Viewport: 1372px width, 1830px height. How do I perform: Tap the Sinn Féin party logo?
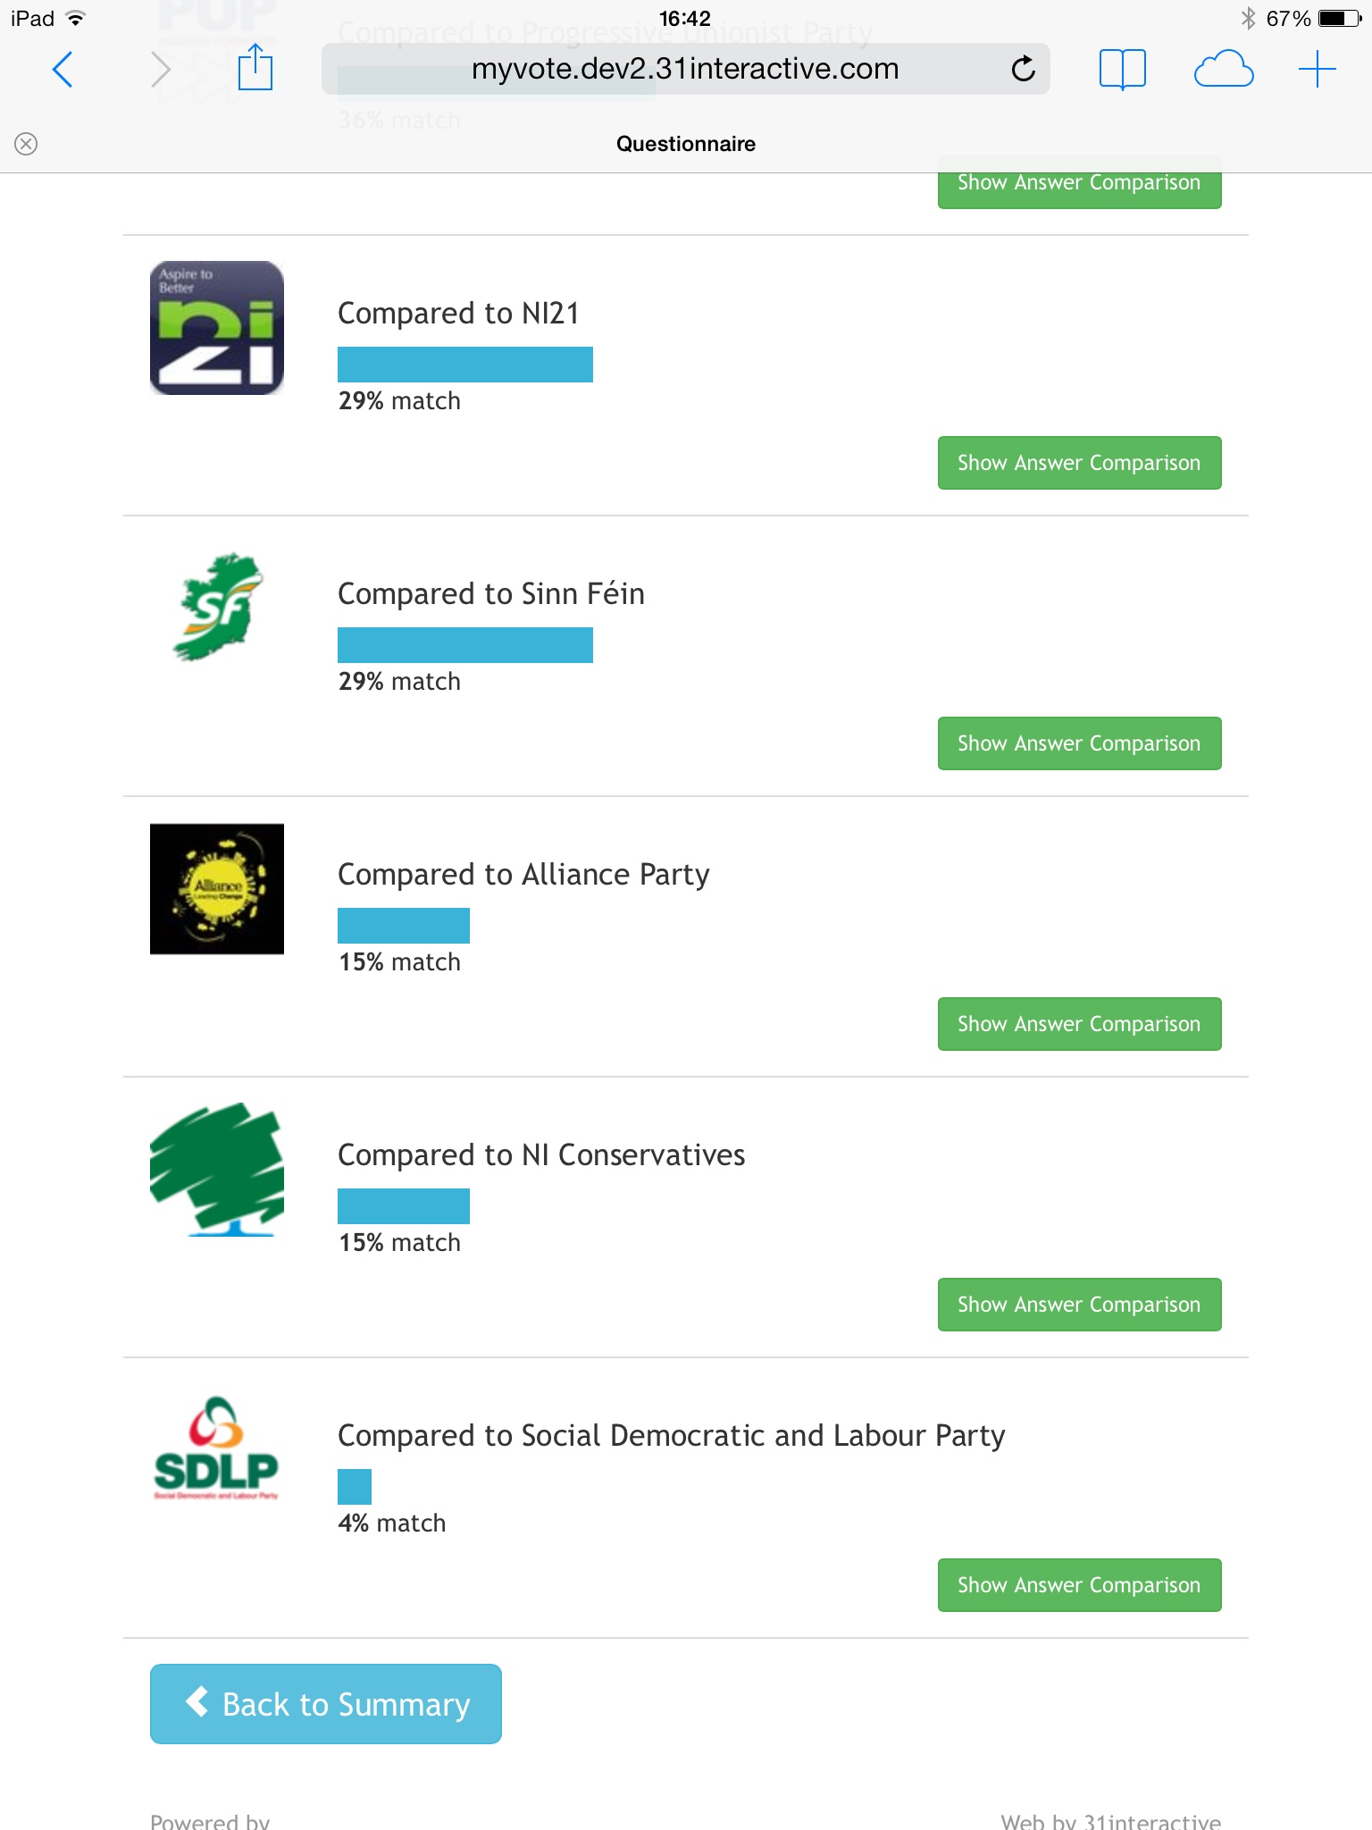point(217,608)
